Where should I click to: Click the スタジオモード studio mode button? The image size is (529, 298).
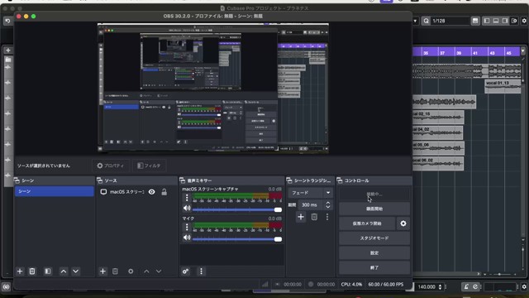(x=374, y=238)
